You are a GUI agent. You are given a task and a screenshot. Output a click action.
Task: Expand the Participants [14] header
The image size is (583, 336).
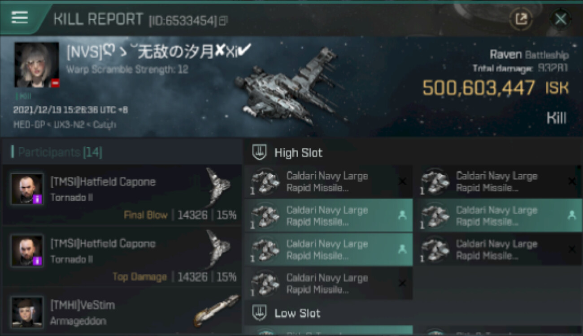point(57,152)
